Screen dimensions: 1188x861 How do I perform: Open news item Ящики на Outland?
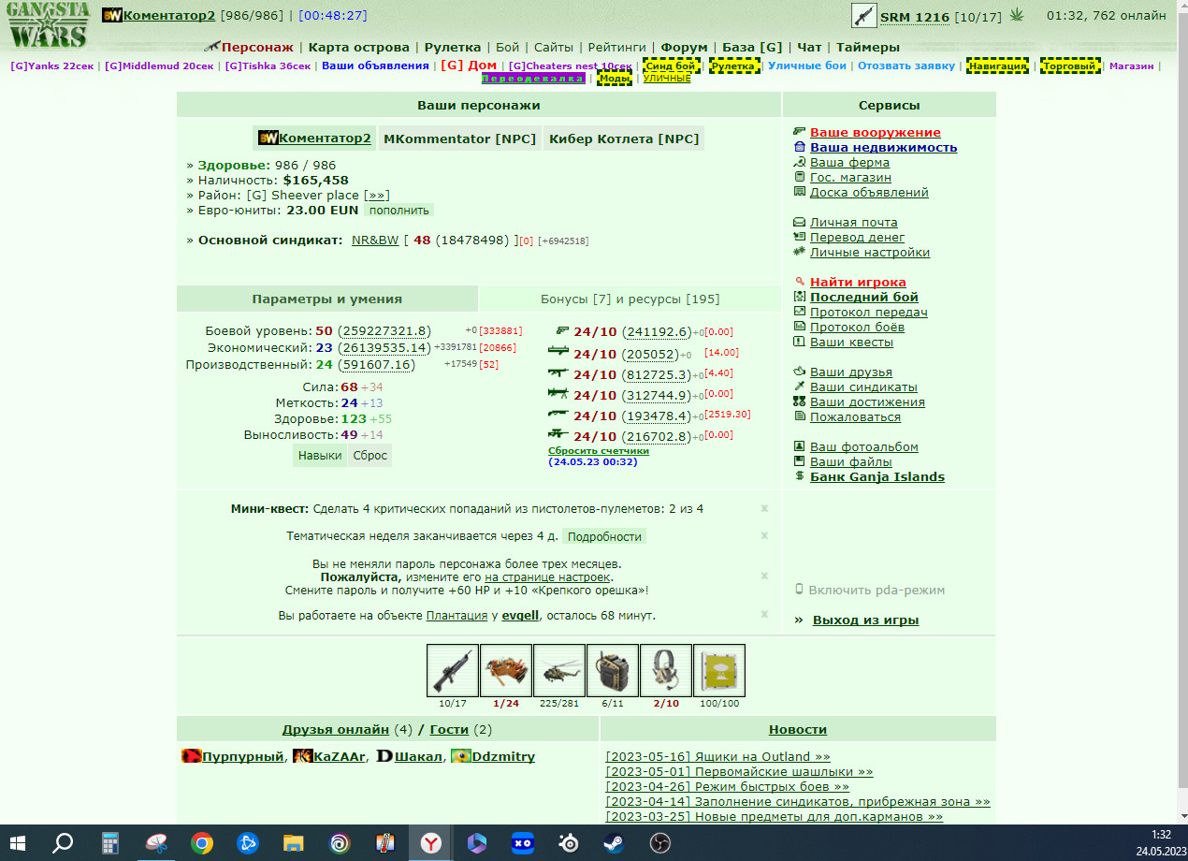pos(717,756)
